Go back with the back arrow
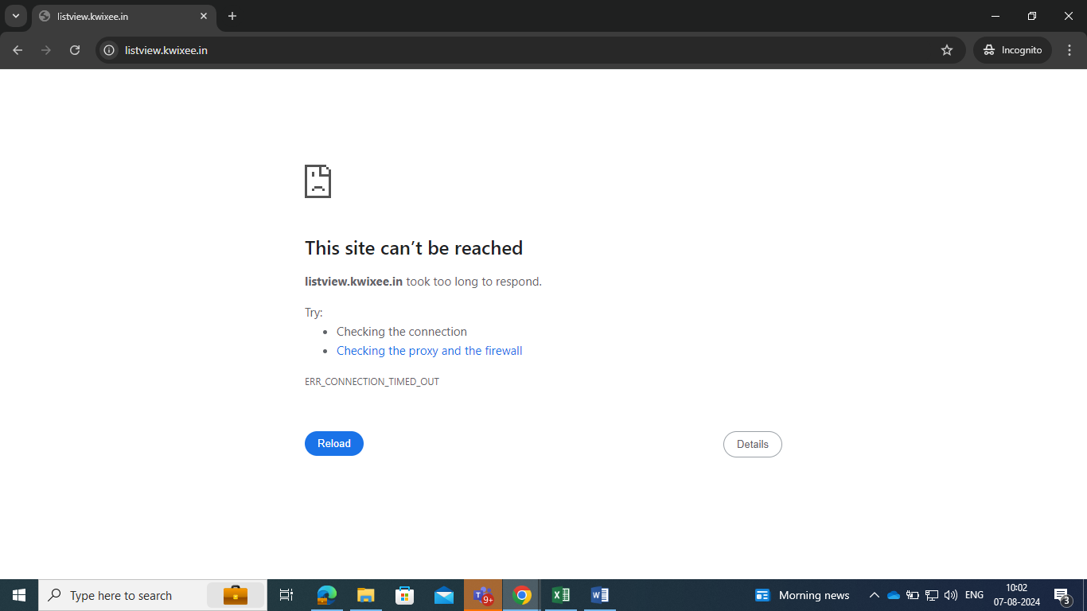 pyautogui.click(x=18, y=50)
